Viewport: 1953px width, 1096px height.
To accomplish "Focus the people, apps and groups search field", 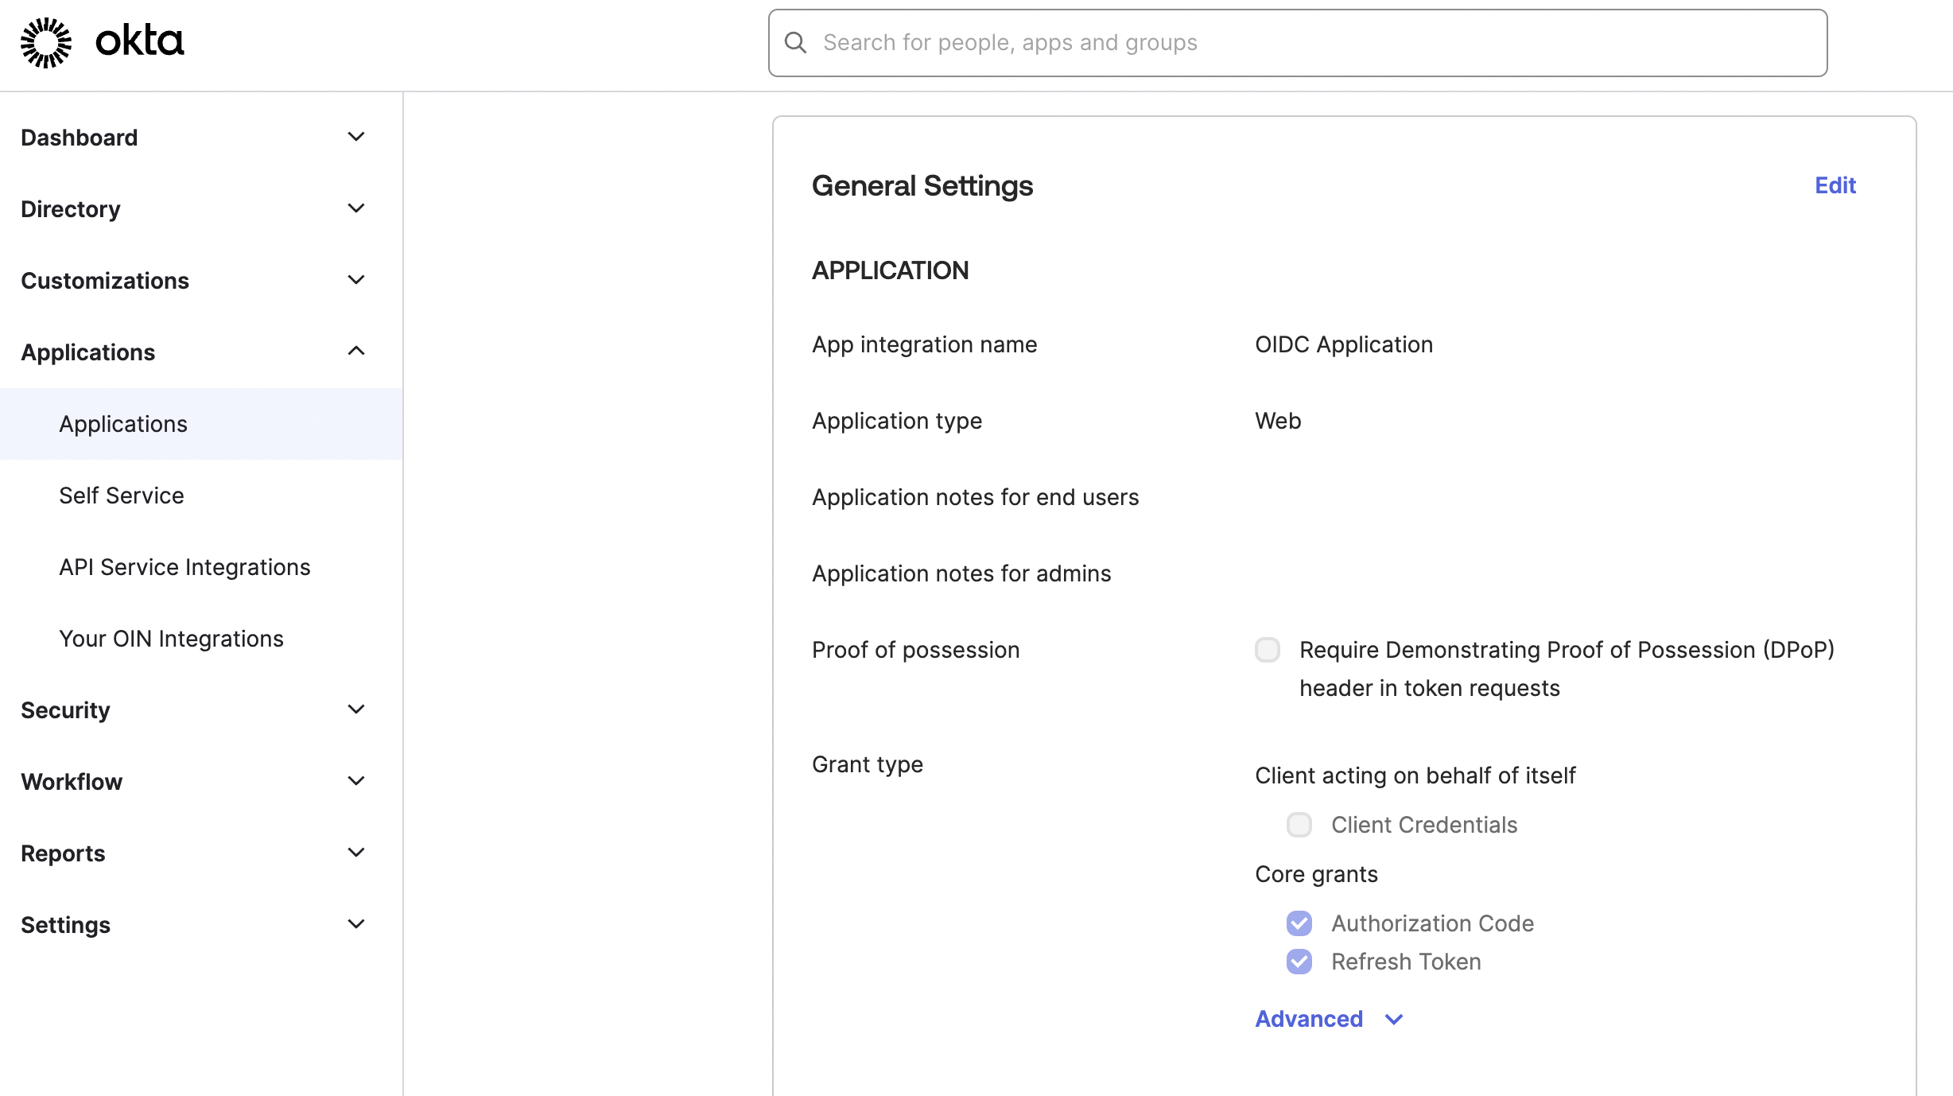I will pyautogui.click(x=1298, y=43).
